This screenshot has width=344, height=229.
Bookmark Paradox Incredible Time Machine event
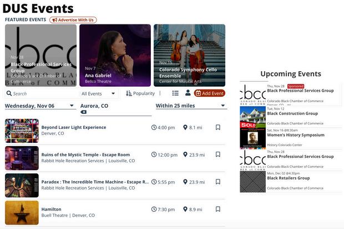click(x=218, y=182)
